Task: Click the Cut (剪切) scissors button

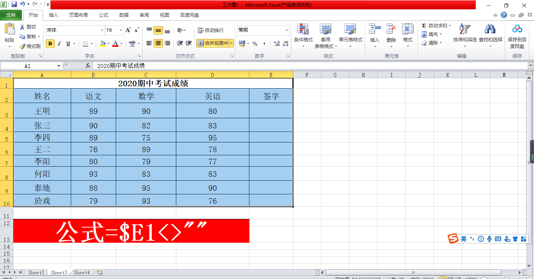Action: point(27,27)
